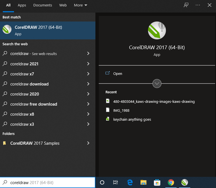This screenshot has height=188, width=216.
Task: Switch to the Web tab
Action: coord(63,5)
